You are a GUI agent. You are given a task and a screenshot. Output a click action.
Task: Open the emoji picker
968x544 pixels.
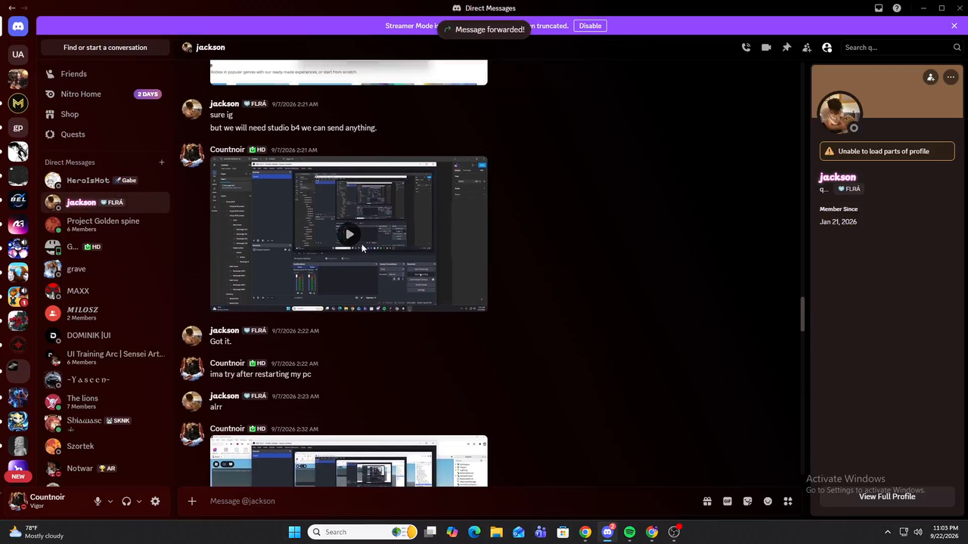pyautogui.click(x=768, y=501)
